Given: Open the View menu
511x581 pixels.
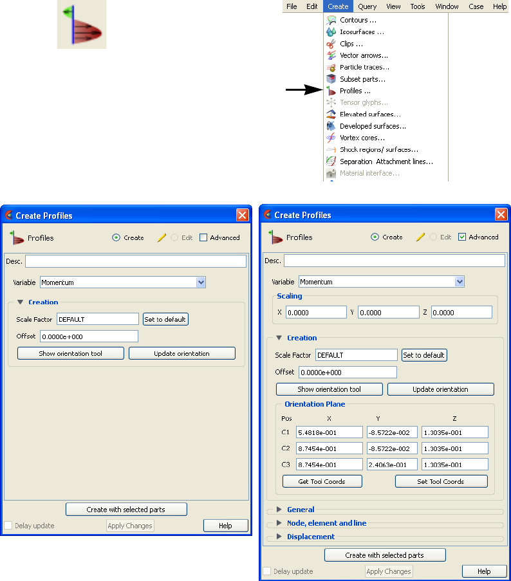Looking at the screenshot, I should [393, 6].
